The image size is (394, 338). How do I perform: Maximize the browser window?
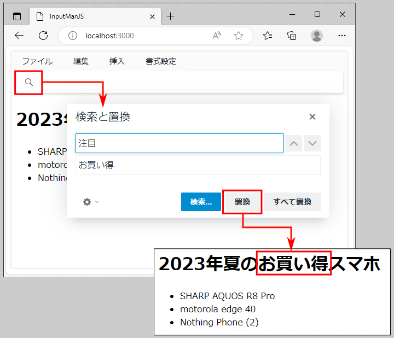coord(317,14)
